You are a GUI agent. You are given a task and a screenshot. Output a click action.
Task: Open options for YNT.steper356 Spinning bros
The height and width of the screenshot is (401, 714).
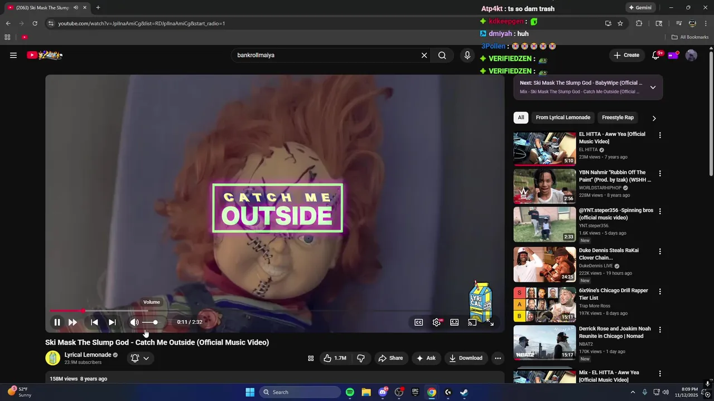coord(660,212)
